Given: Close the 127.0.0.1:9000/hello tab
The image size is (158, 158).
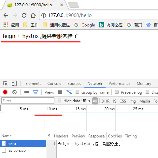Looking at the screenshot, I should tap(62, 5).
